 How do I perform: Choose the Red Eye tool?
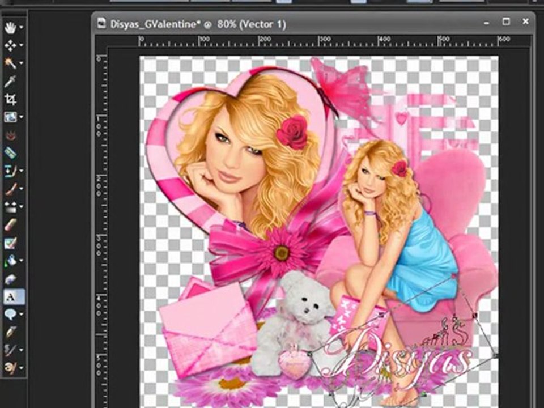coord(10,135)
